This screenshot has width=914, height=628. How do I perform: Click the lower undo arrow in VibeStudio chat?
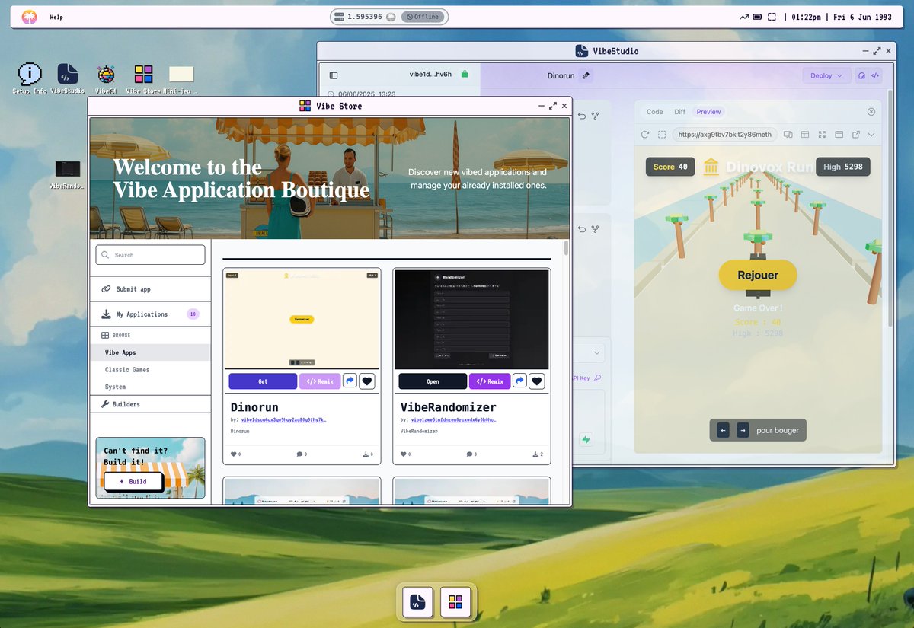tap(582, 228)
